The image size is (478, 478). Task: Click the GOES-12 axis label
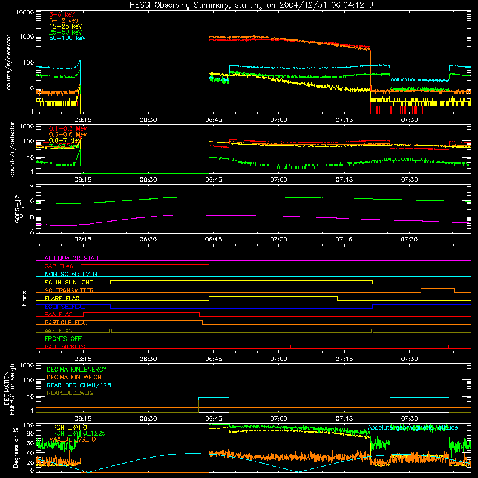pyautogui.click(x=20, y=209)
